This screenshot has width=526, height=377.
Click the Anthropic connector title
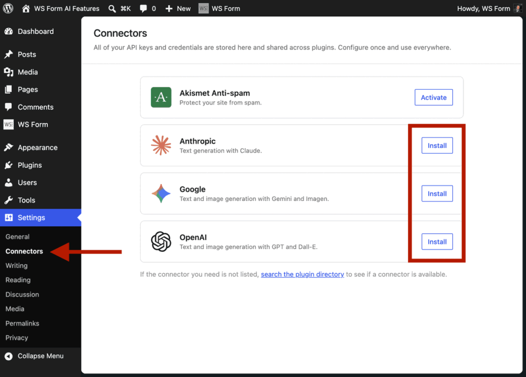pos(198,141)
